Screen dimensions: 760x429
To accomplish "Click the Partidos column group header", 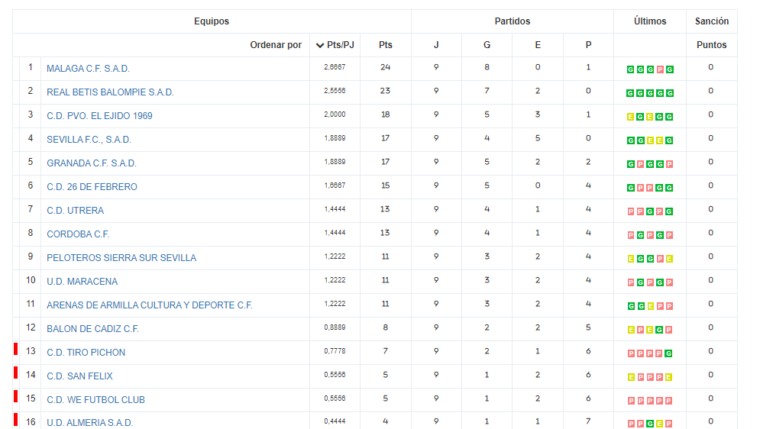I will [x=513, y=21].
